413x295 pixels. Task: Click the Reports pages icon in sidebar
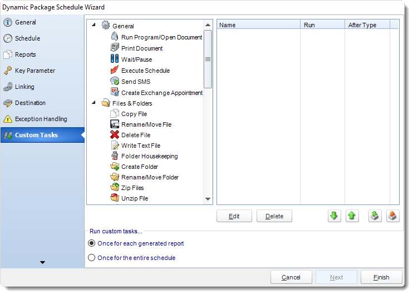pos(8,54)
